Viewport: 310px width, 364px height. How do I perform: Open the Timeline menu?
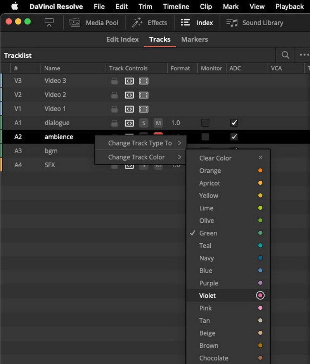click(176, 7)
